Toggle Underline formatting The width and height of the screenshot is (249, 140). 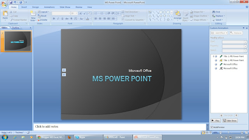click(62, 19)
